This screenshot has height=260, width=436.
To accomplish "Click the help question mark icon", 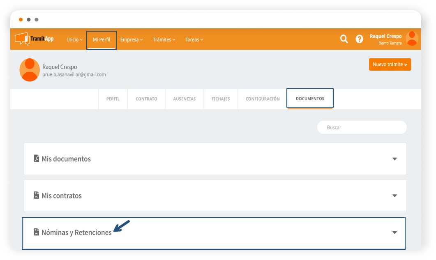I will pyautogui.click(x=359, y=39).
